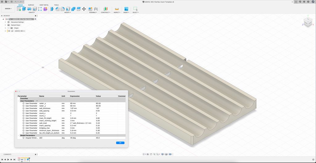
Task: Click the Extrude tool icon
Action: 24,9
